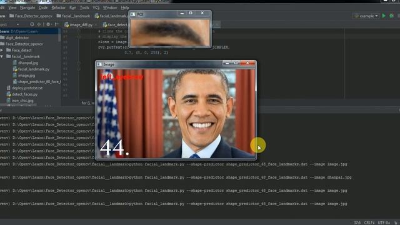
Task: Switch to the face_detect editor tab
Action: coord(115,25)
